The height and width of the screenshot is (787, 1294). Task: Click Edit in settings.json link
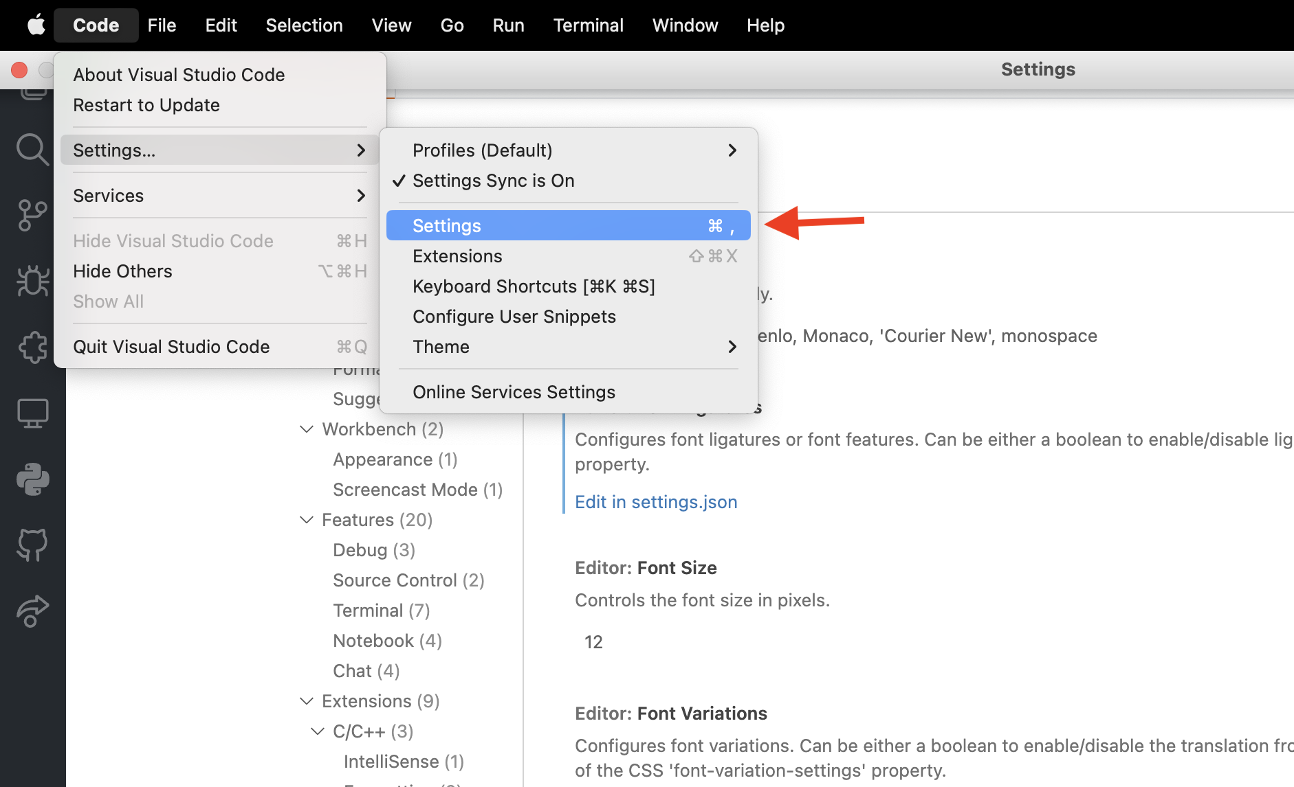tap(656, 502)
